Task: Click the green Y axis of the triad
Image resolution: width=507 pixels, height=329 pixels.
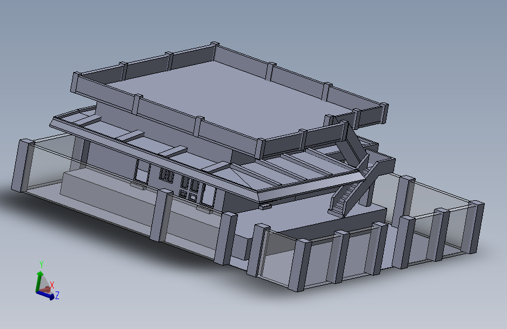Action: point(39,281)
